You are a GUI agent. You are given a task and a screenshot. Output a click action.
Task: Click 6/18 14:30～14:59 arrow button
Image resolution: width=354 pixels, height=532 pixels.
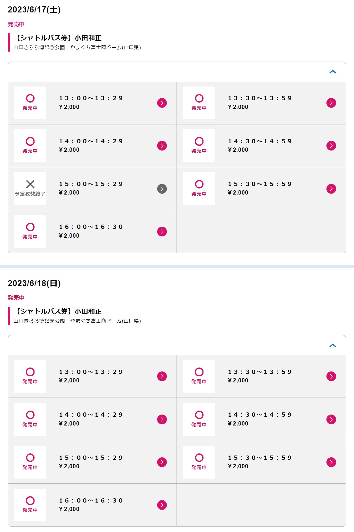331,419
